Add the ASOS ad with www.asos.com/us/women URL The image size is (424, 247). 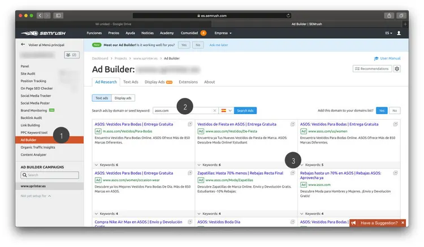coord(395,124)
